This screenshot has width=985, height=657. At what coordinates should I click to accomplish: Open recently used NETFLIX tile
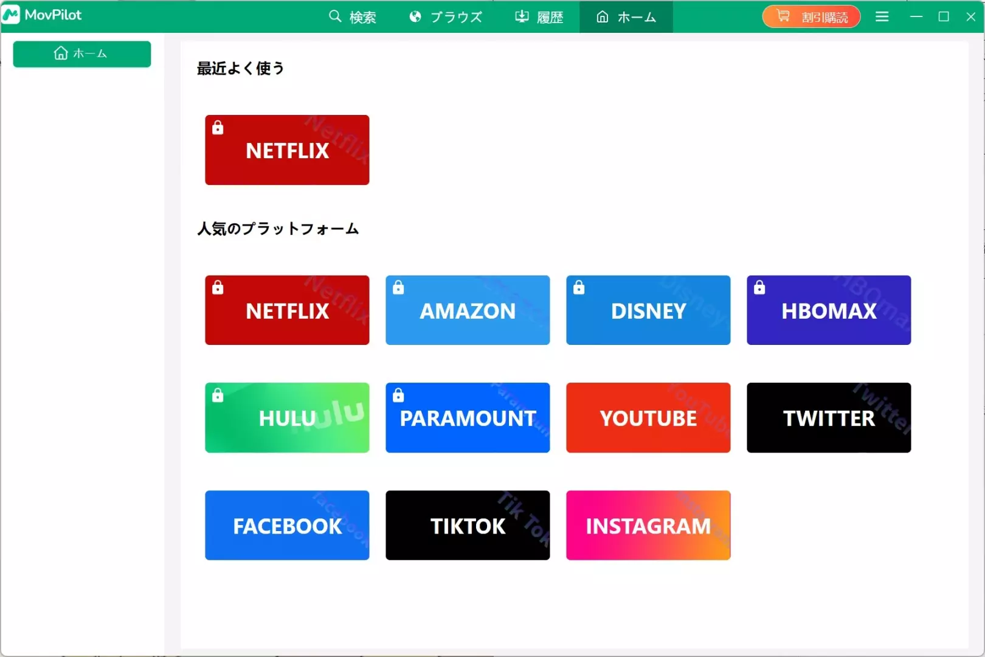tap(287, 150)
